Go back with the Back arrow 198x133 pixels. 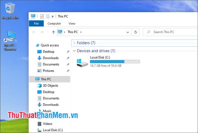34,32
